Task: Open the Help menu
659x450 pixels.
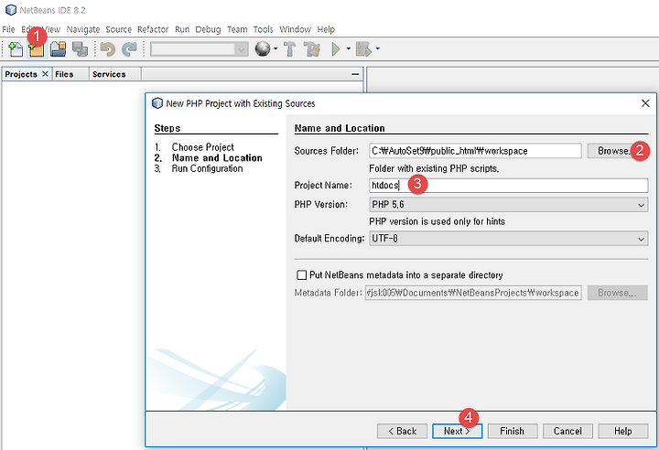Action: [326, 29]
